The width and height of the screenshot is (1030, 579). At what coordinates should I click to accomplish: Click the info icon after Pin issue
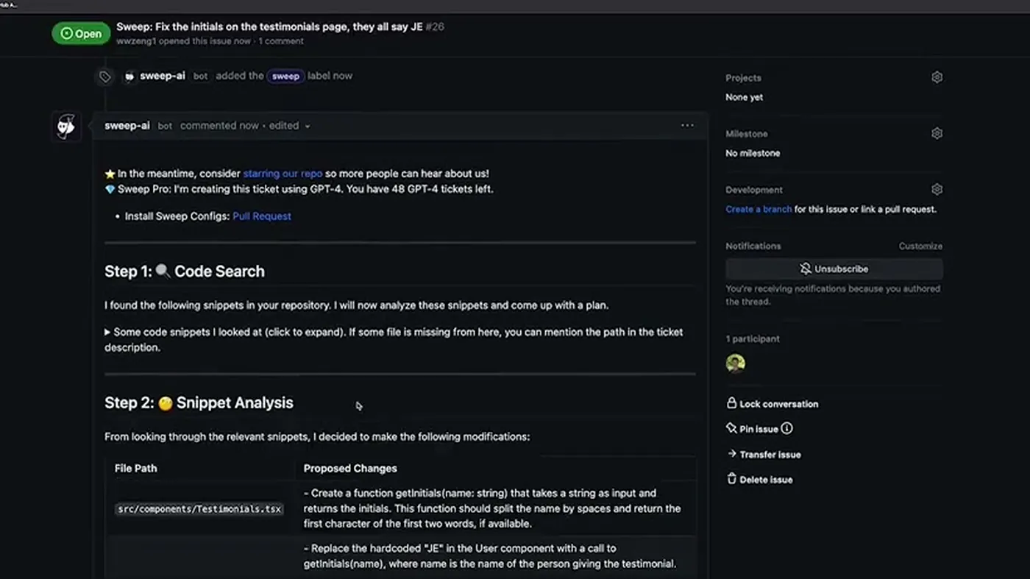click(786, 428)
